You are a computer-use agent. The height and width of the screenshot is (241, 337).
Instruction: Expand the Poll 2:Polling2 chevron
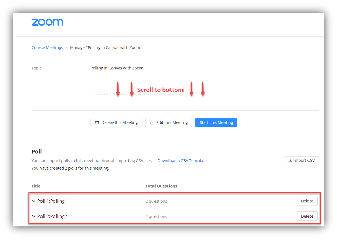[x=34, y=216]
